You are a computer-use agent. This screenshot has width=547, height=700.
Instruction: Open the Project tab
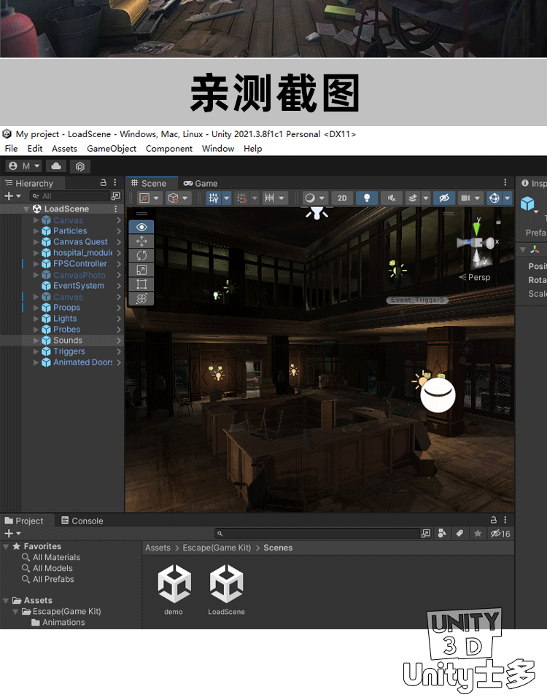pos(24,521)
